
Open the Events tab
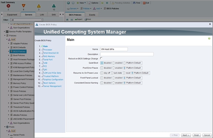pyautogui.click(x=92, y=15)
